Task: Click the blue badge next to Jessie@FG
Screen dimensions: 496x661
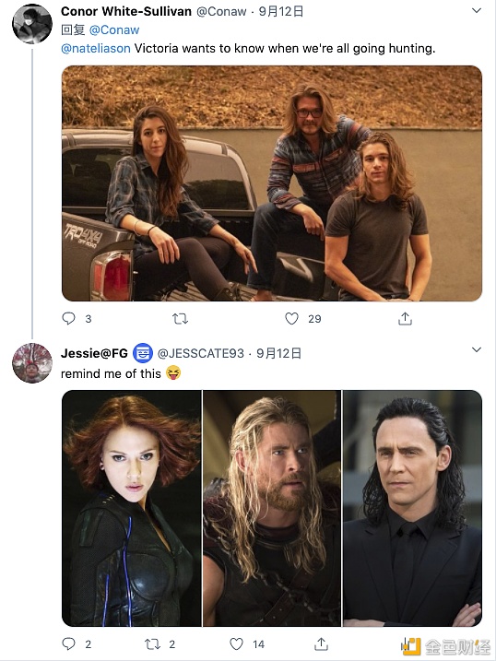Action: pos(143,353)
